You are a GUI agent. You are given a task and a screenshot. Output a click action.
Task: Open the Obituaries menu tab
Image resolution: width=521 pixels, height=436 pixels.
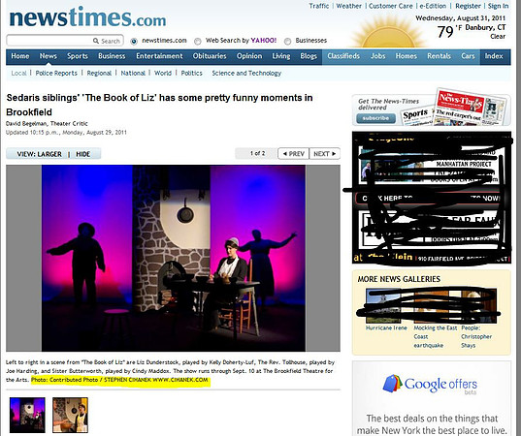[210, 56]
